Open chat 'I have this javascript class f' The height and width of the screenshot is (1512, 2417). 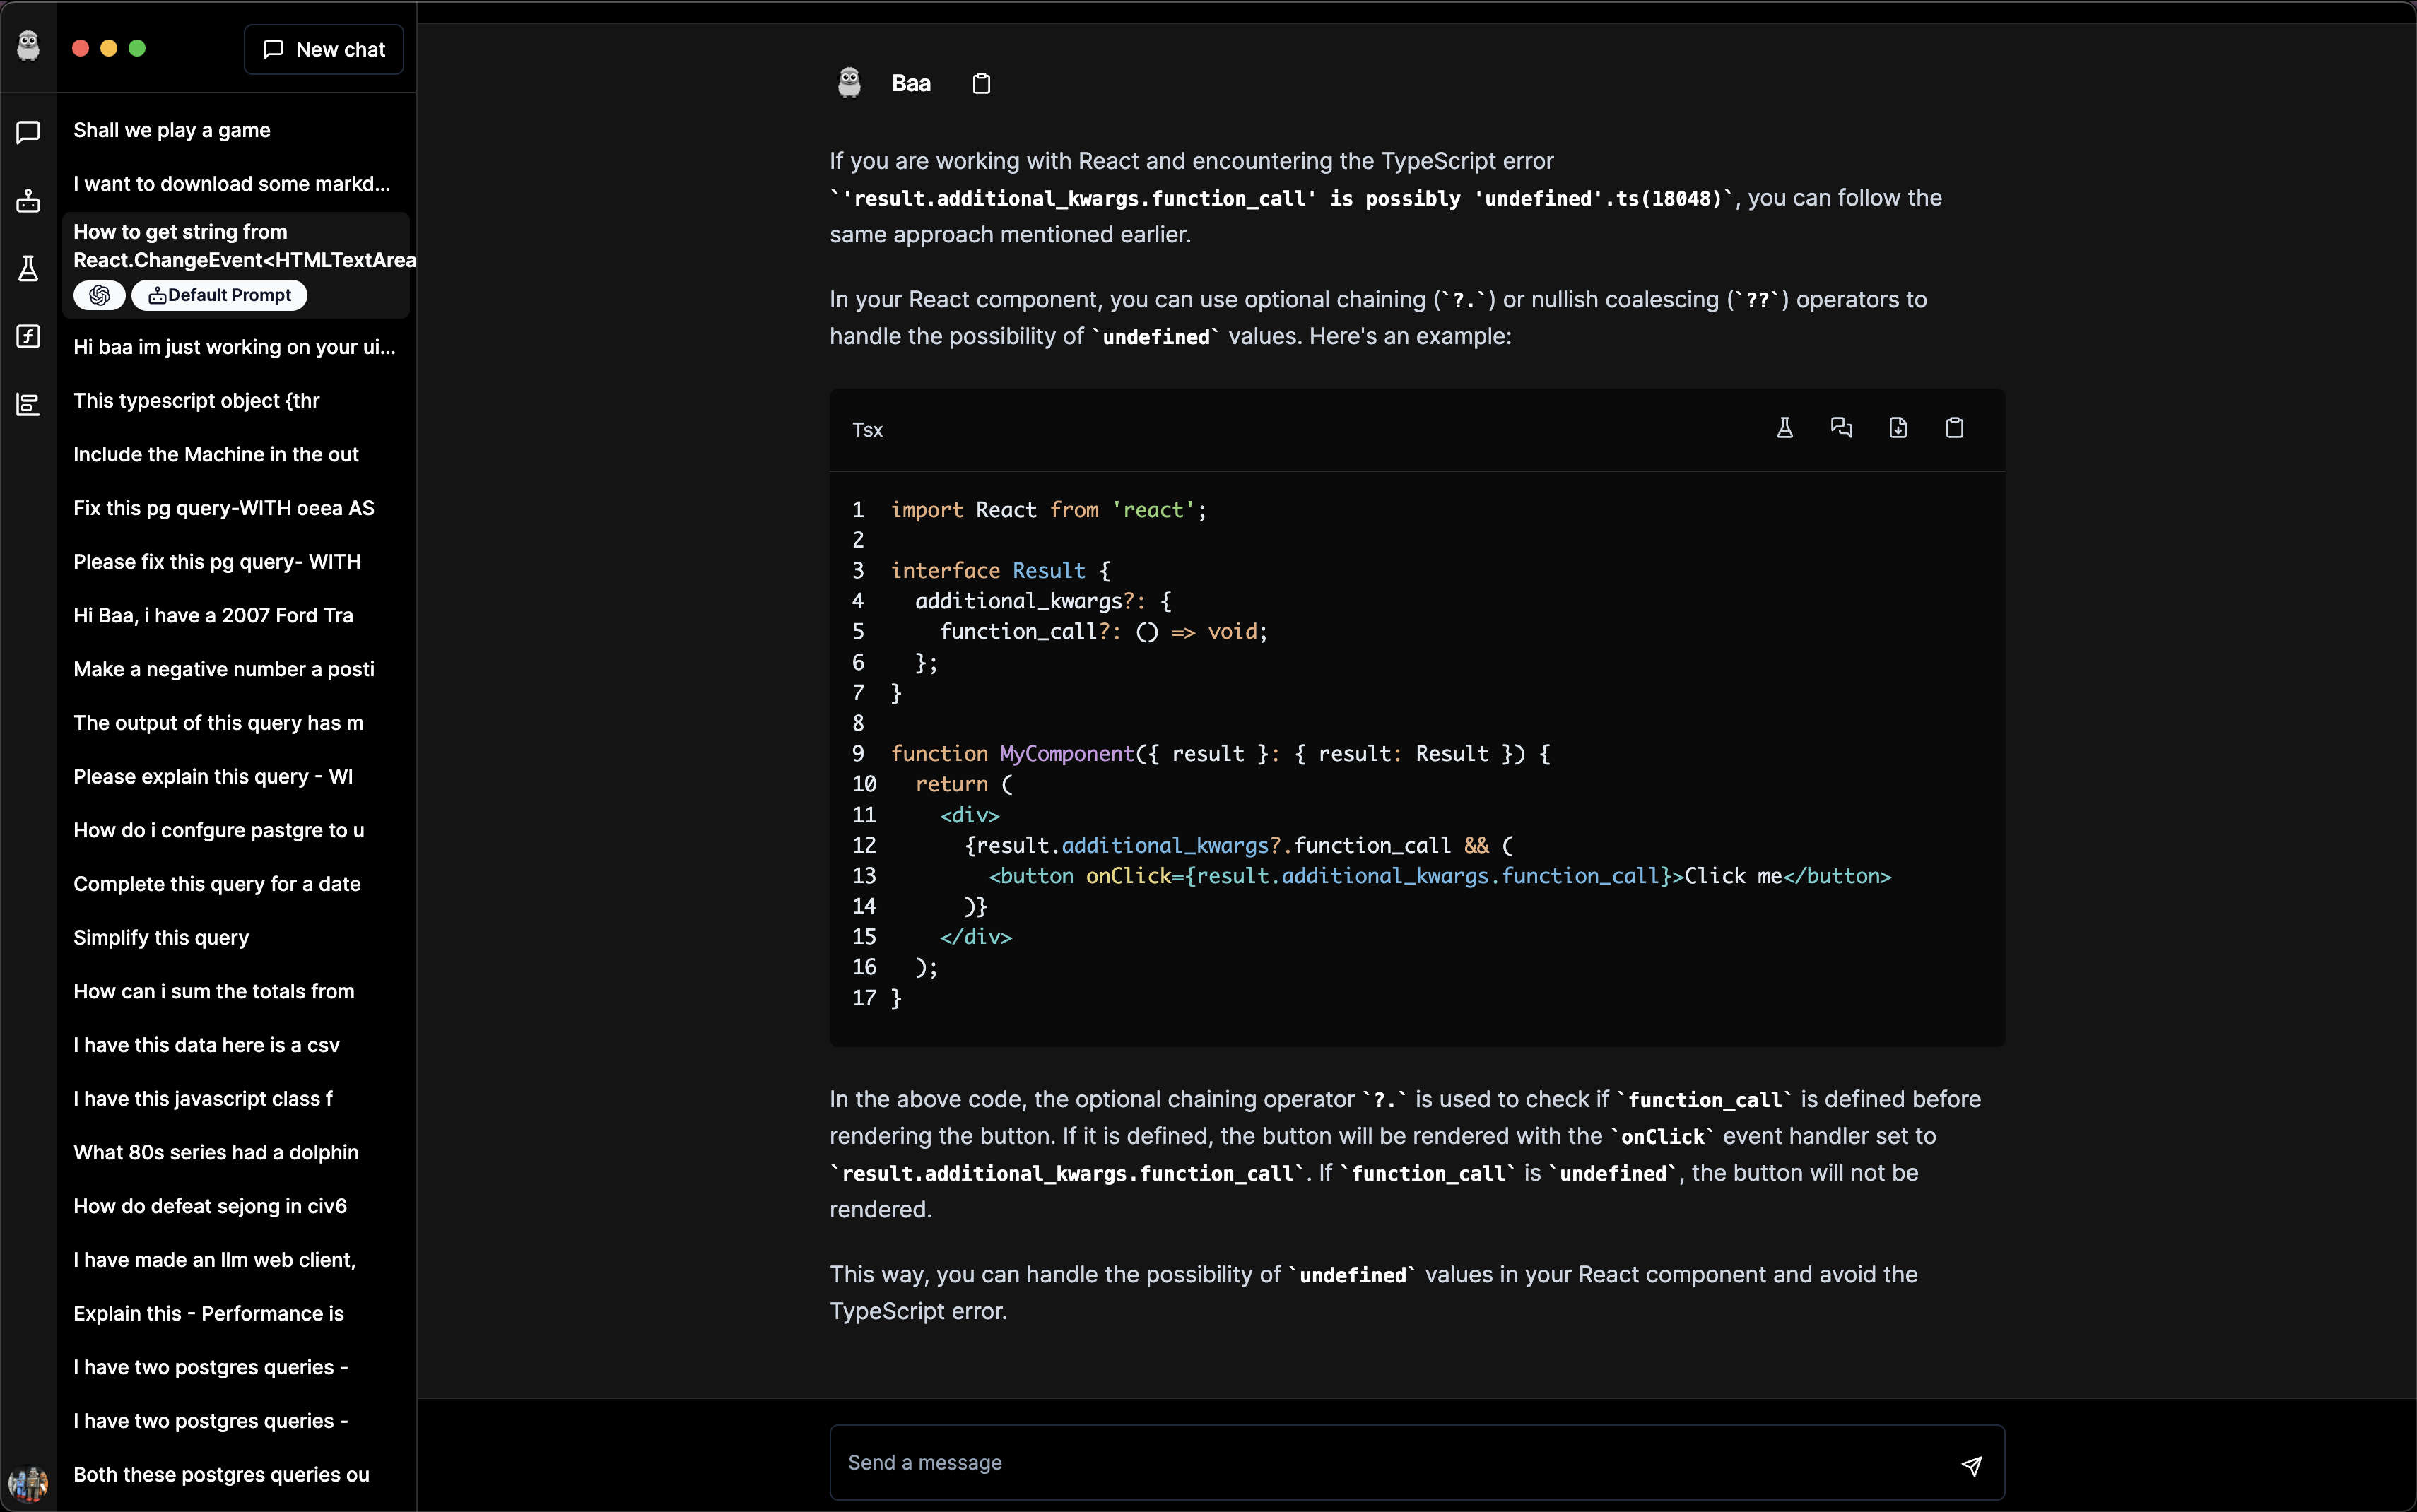[236, 1099]
